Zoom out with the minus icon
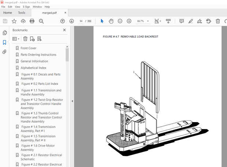The width and height of the screenshot is (227, 167). pos(120,21)
